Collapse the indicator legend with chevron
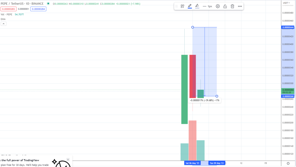 tap(3, 24)
